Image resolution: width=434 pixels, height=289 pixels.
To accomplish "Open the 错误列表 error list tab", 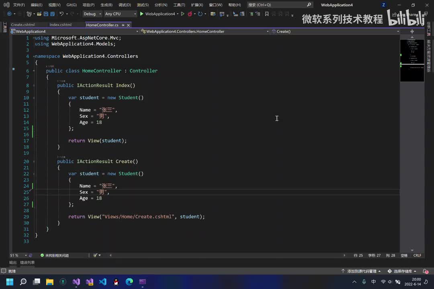I will [27, 263].
